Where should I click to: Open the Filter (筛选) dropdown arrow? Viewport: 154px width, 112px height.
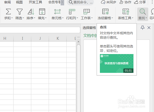(23, 18)
